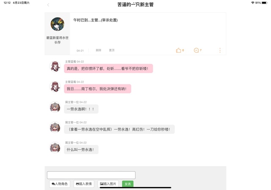271x190 pixels.
Task: Open the 插入表情 emoji picker
Action: (x=84, y=184)
